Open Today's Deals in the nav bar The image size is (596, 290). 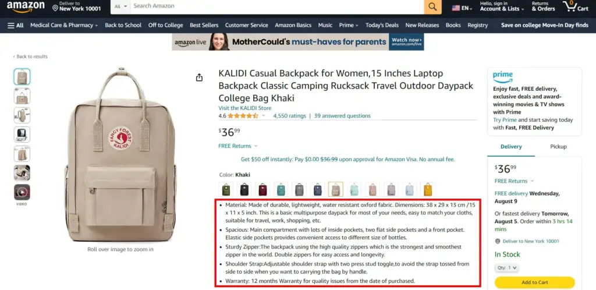(x=382, y=25)
